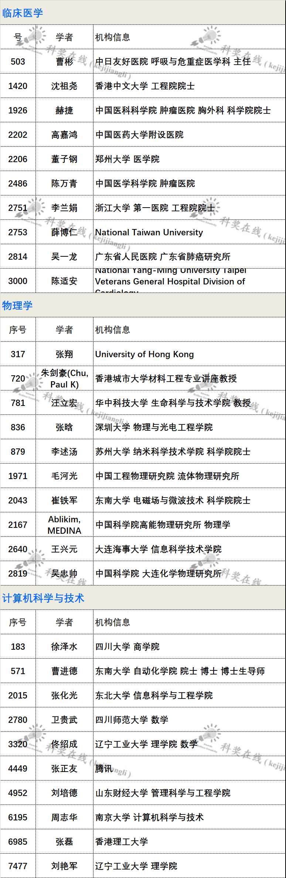The height and width of the screenshot is (878, 286).
Task: Select scholar name 曹彬
Action: tap(64, 62)
